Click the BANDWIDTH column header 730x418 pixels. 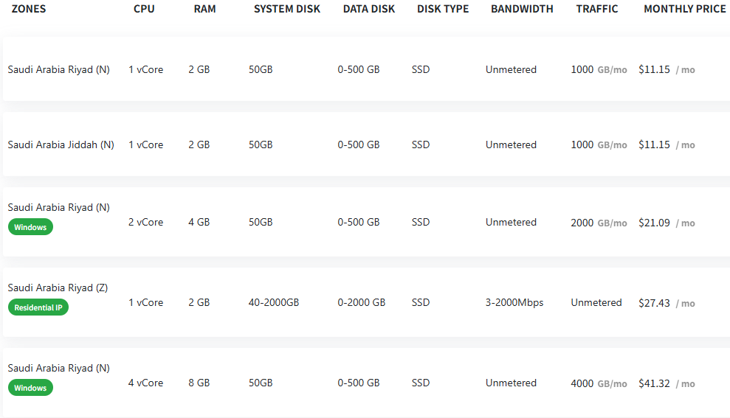522,9
